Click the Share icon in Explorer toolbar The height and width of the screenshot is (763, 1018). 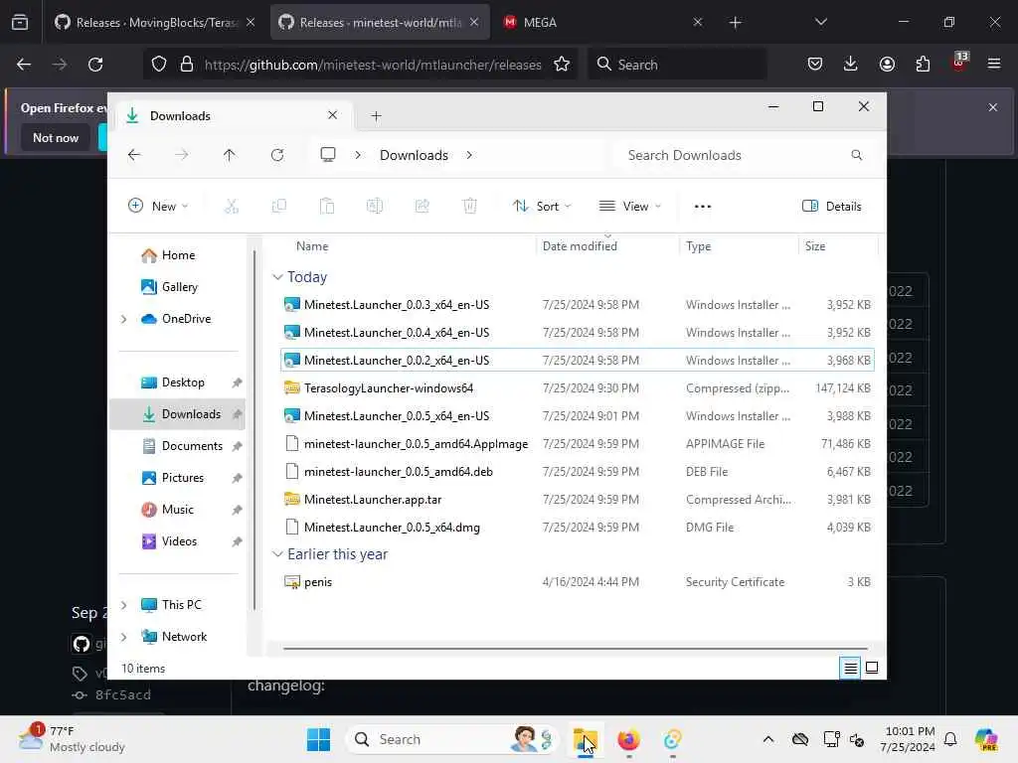(x=422, y=207)
